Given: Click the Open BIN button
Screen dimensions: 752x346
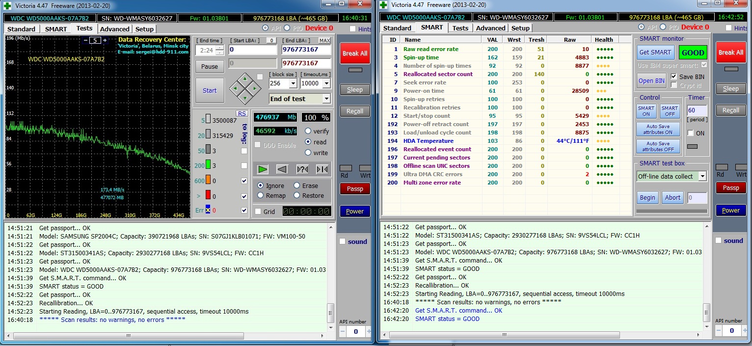Looking at the screenshot, I should pyautogui.click(x=652, y=81).
